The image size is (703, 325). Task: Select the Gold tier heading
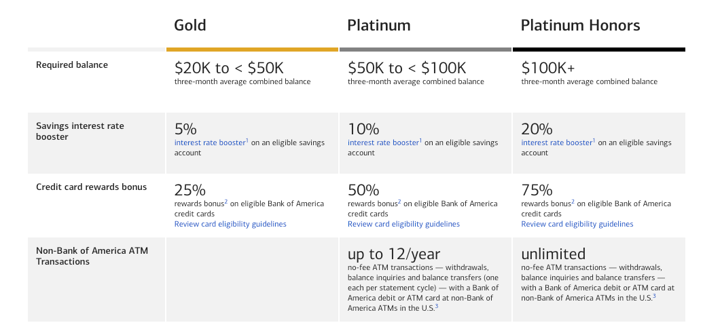(190, 26)
